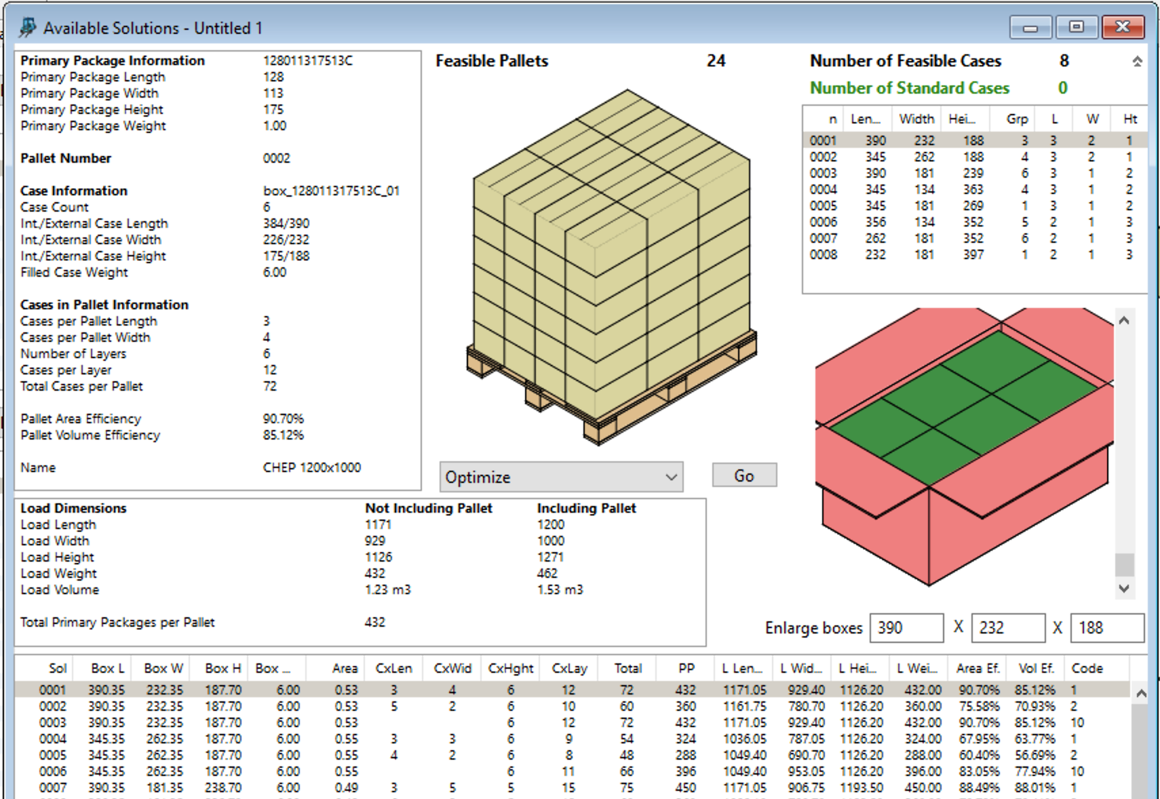This screenshot has width=1160, height=799.
Task: Click the open case box preview
Action: pos(964,446)
